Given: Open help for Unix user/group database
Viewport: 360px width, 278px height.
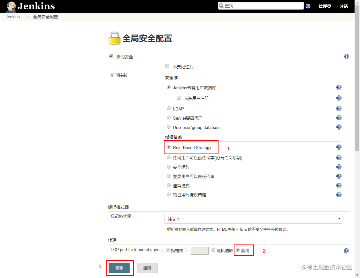Looking at the screenshot, I should pyautogui.click(x=339, y=127).
